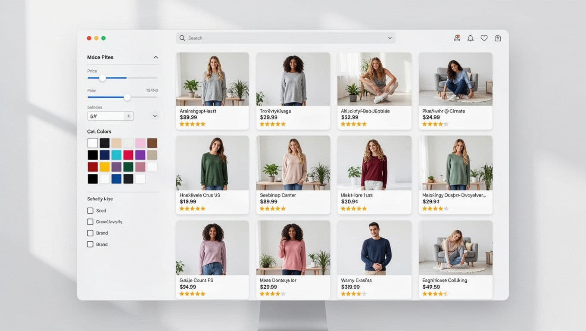Click the green traffic-light window dot
Viewport: 586px width, 331px height.
coord(103,38)
